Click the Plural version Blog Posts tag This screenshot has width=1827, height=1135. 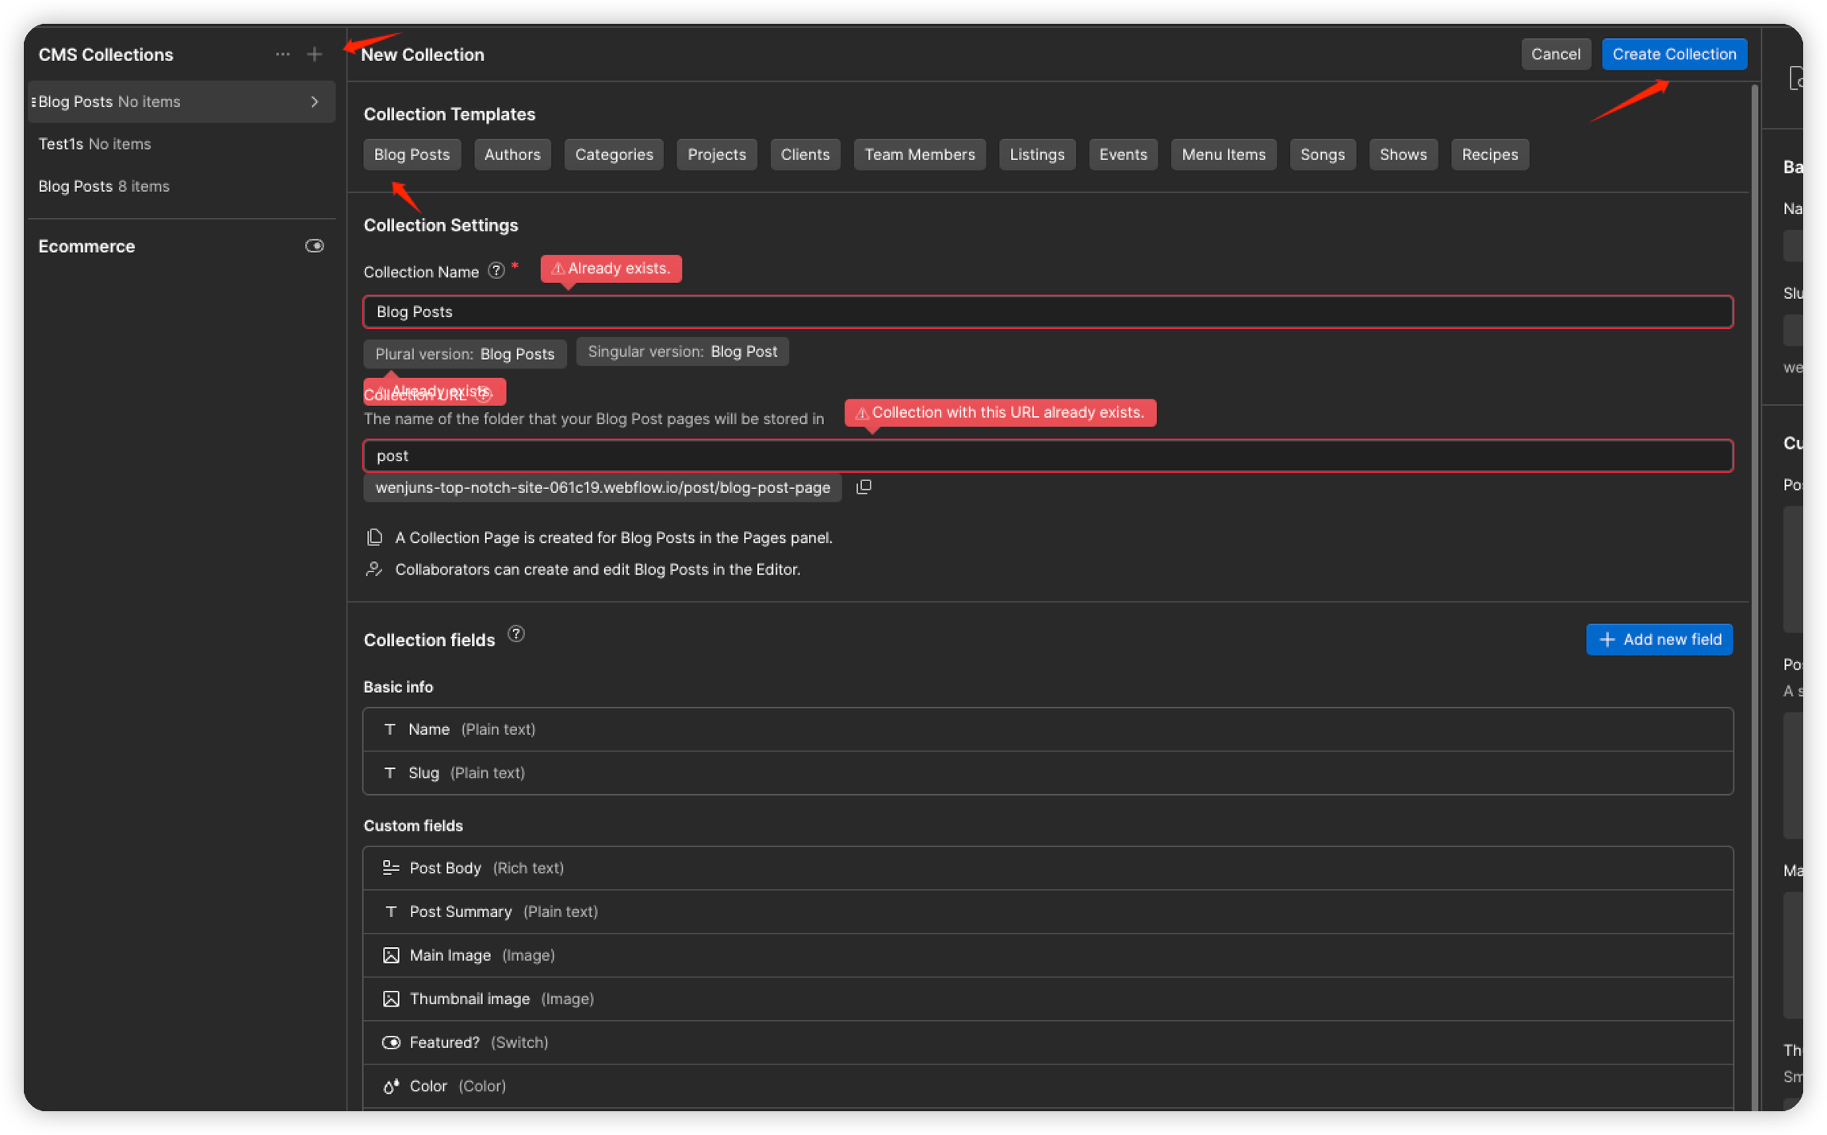pyautogui.click(x=465, y=353)
